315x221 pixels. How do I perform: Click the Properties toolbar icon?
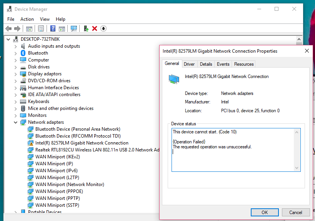tap(41, 29)
